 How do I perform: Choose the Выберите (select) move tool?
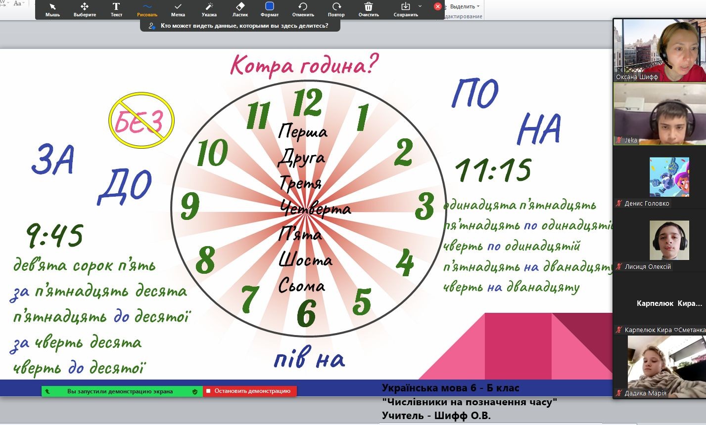click(85, 9)
